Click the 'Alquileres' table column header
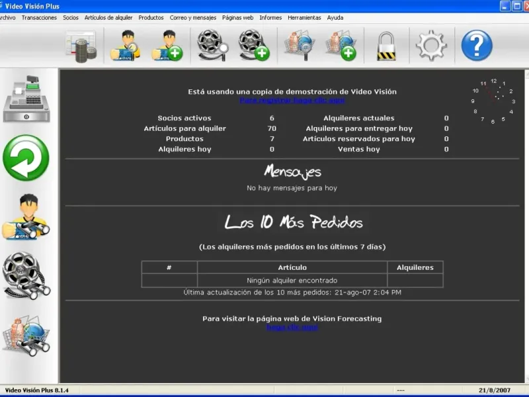 coord(415,267)
